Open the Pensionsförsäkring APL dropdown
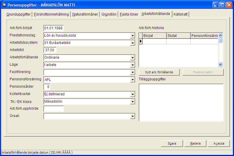The width and height of the screenshot is (234, 156). point(133,79)
